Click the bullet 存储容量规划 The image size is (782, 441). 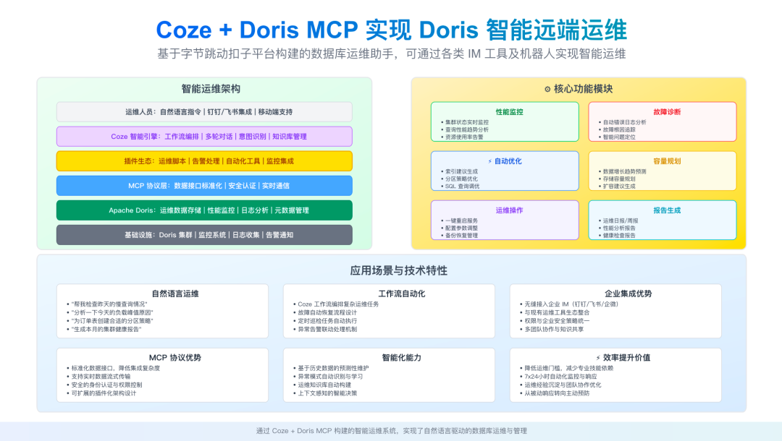[619, 179]
